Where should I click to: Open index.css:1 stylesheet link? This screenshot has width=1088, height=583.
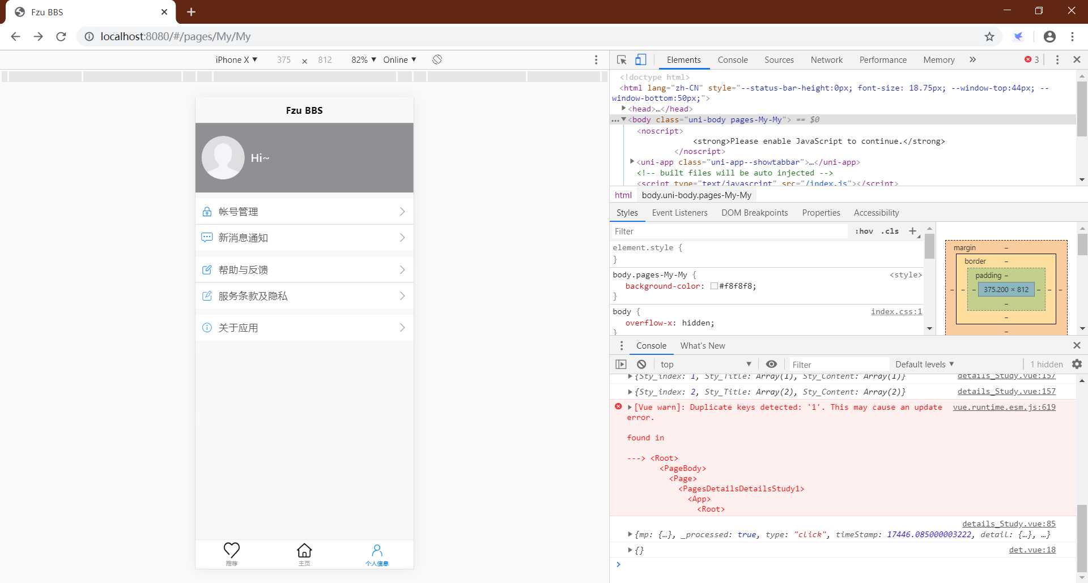896,311
